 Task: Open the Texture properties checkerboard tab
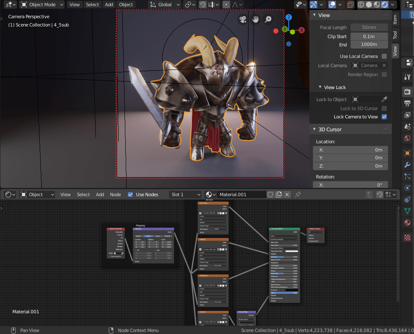tap(407, 238)
